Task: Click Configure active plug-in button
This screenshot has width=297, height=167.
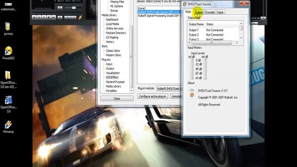Action: pos(153,96)
